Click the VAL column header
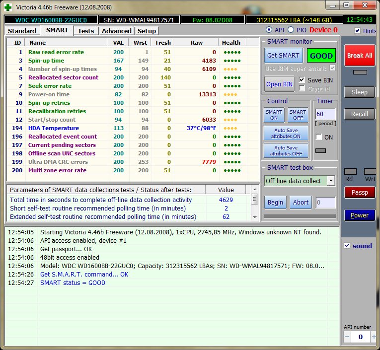This screenshot has height=350, width=380. point(118,43)
